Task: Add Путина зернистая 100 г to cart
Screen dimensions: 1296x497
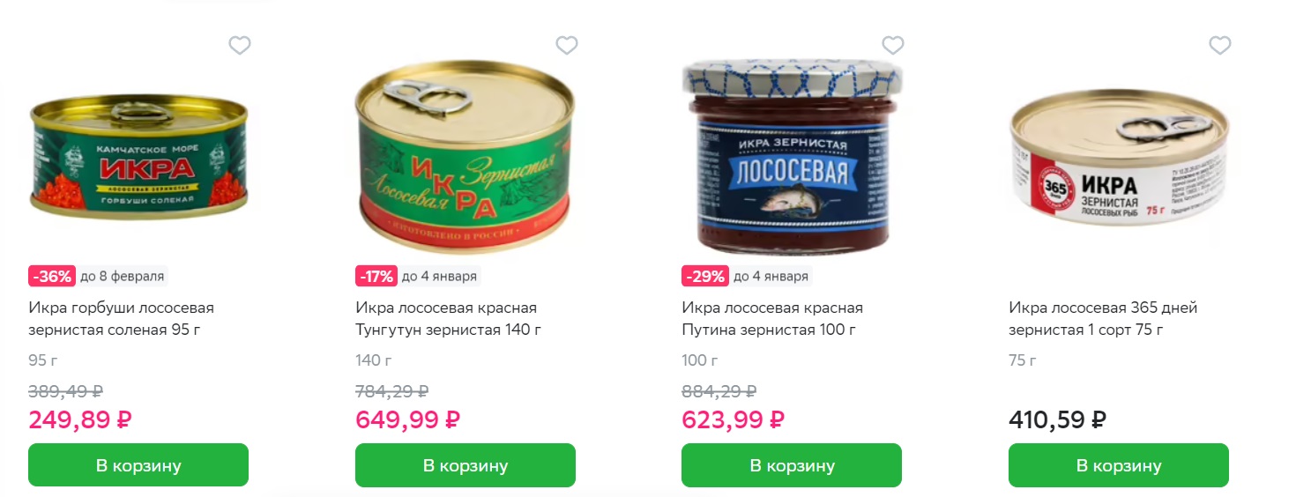Action: (792, 465)
